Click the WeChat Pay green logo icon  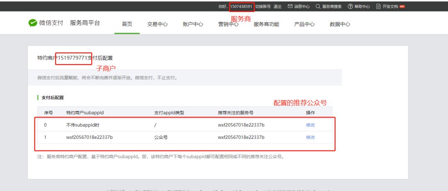[33, 23]
